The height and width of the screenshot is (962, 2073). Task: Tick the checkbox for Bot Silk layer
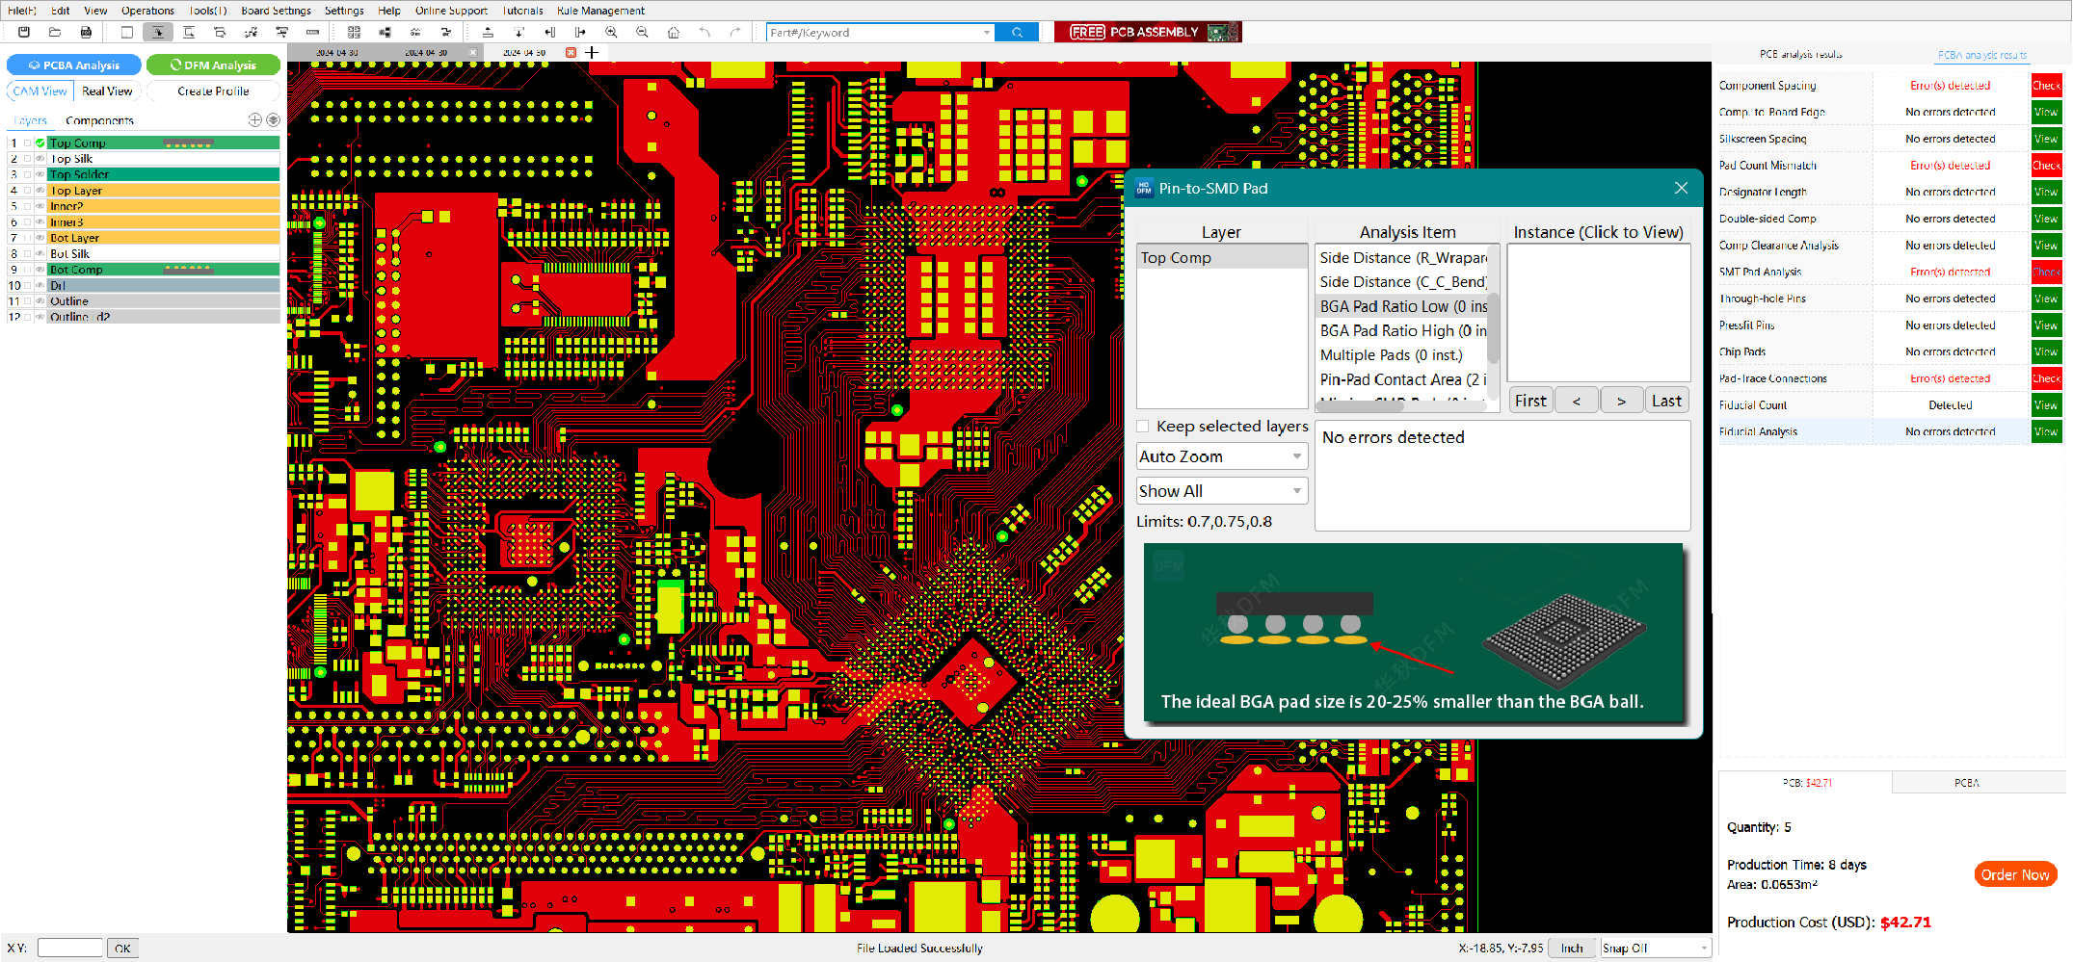[28, 254]
